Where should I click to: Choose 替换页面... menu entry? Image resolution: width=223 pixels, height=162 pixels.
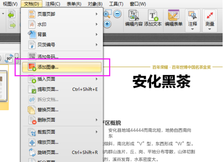62,110
